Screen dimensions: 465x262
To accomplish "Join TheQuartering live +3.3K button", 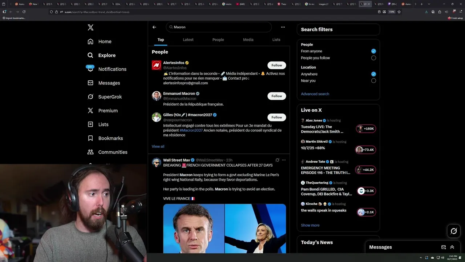I will click(367, 191).
